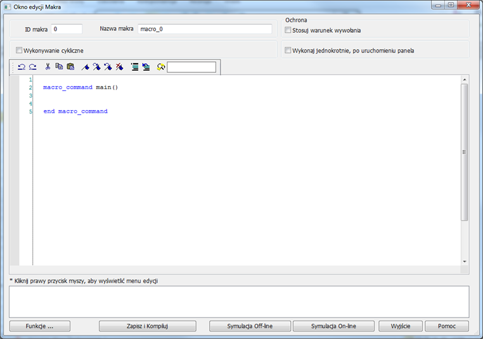The width and height of the screenshot is (483, 339).
Task: Enable Stosuj warunek wywołania checkbox
Action: click(288, 30)
